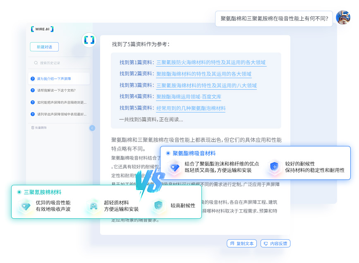Click the 复制文本 copy button

point(242,244)
